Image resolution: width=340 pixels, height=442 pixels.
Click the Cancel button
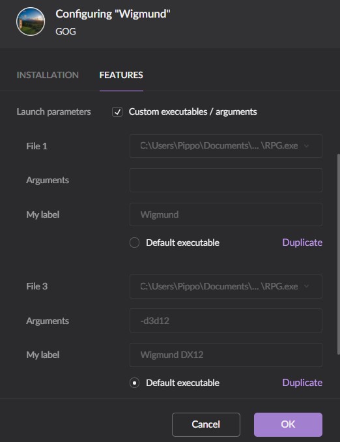click(206, 424)
